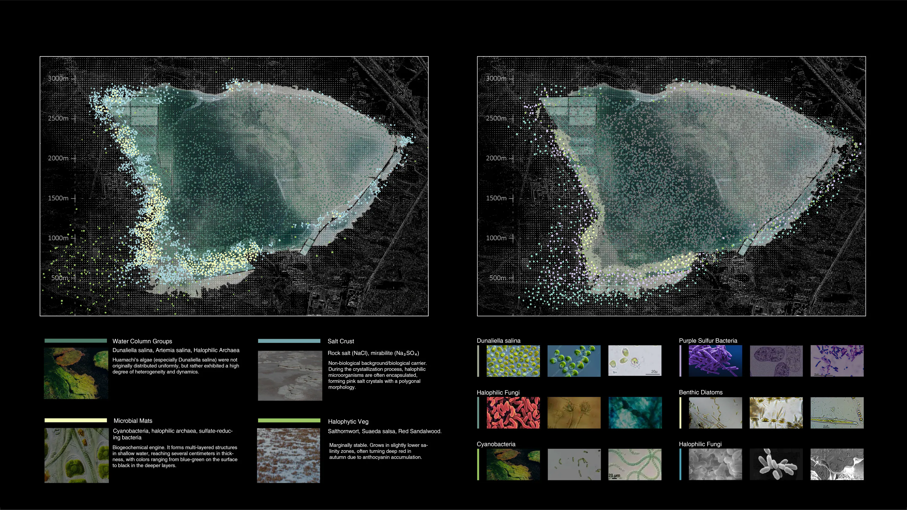Click the "Salt Crust" heading

[340, 341]
